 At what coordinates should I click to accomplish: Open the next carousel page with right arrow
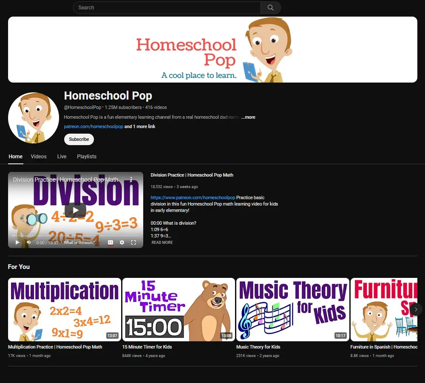(x=415, y=309)
